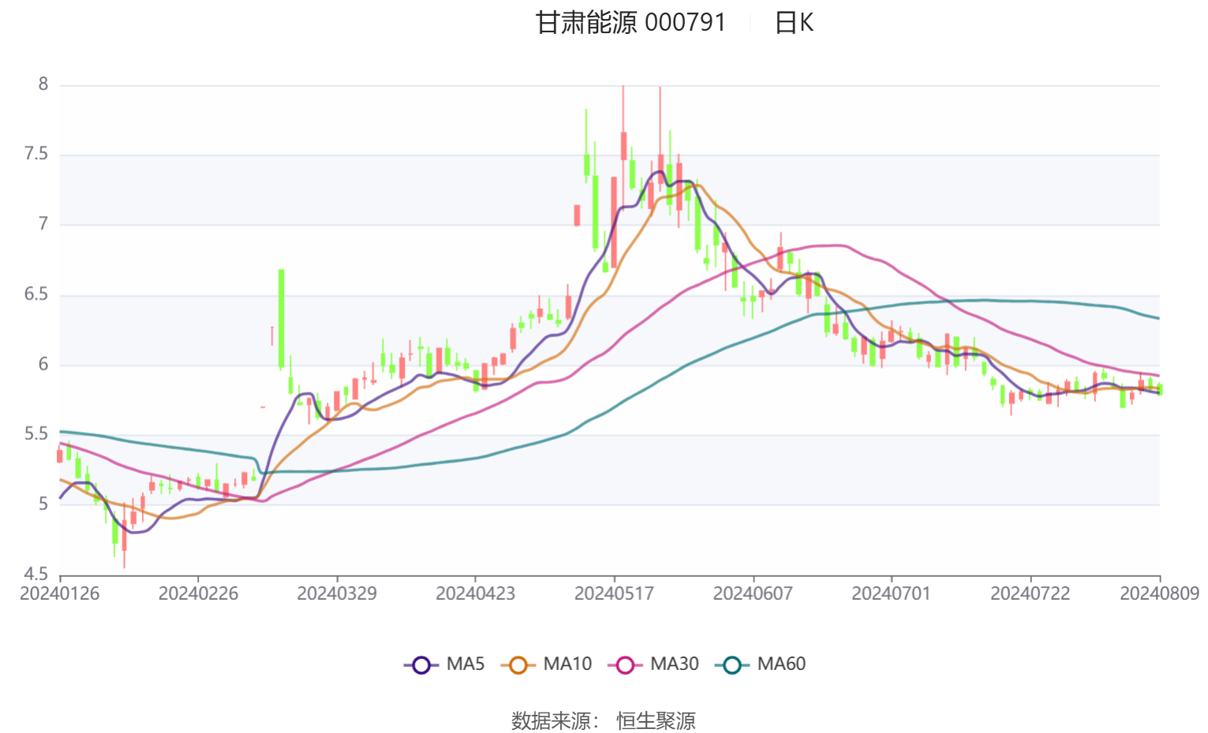Click the data source text 恒生聚源
Image resolution: width=1208 pixels, height=733 pixels.
tap(656, 721)
